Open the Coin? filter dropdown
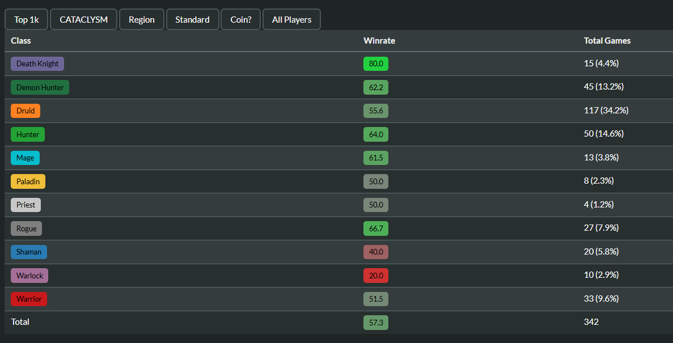Screen dimensions: 673x343 click(x=241, y=19)
